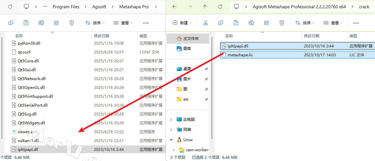This screenshot has height=161, width=375.
Task: Sort left window by 修改日期 column
Action: [x=102, y=36]
